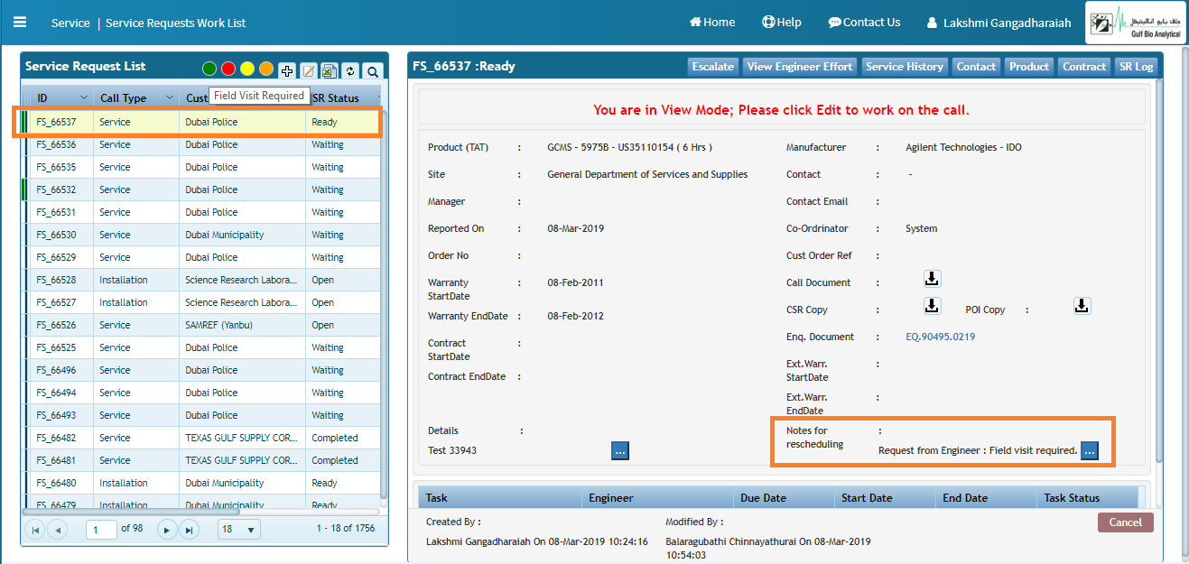Image resolution: width=1189 pixels, height=564 pixels.
Task: Select row FS_66528 Installation
Action: (200, 280)
